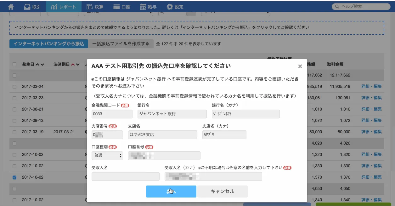Click the 支店名（カナ） field ﾊﾔﾌﾞｻ
395x206 pixels.
[224, 134]
